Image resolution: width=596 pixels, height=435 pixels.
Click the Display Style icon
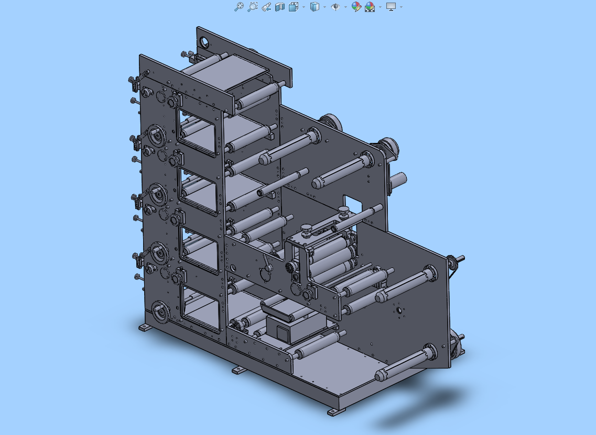(315, 6)
